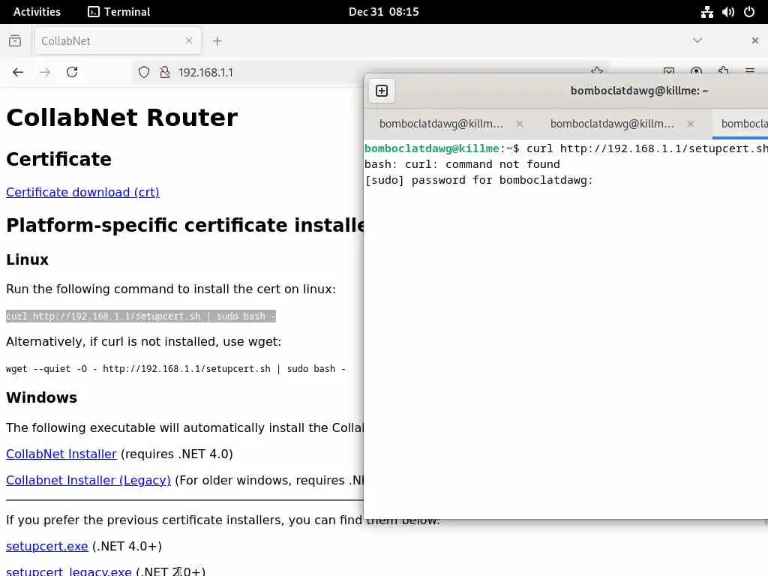Image resolution: width=768 pixels, height=576 pixels.
Task: Click the volume speaker icon
Action: point(727,12)
